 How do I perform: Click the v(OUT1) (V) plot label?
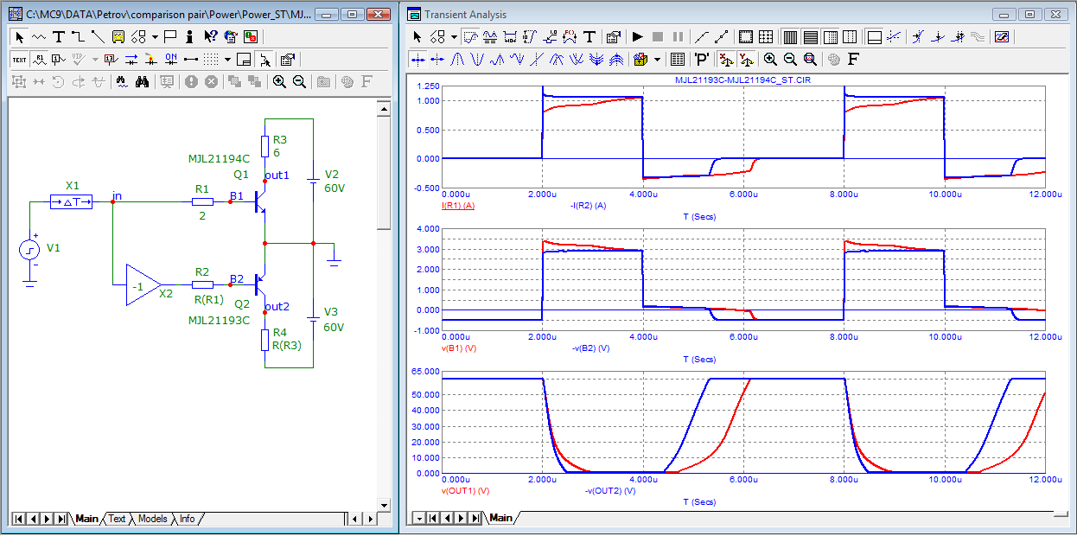coord(465,490)
